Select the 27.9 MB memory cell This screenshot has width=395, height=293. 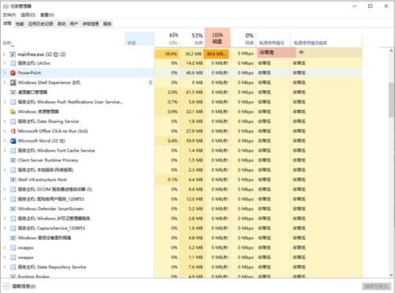[x=192, y=131]
